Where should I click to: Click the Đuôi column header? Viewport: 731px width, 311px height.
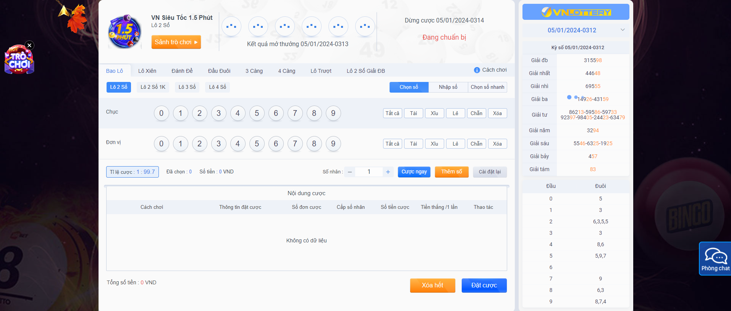point(600,186)
